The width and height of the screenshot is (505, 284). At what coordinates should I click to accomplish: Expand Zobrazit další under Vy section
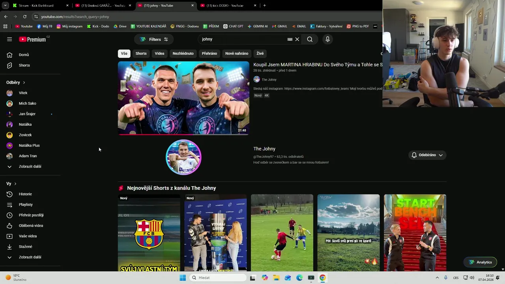[x=30, y=257]
